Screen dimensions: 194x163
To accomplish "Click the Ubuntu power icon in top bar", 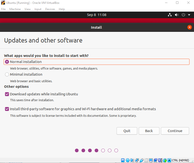I will click(183, 15).
